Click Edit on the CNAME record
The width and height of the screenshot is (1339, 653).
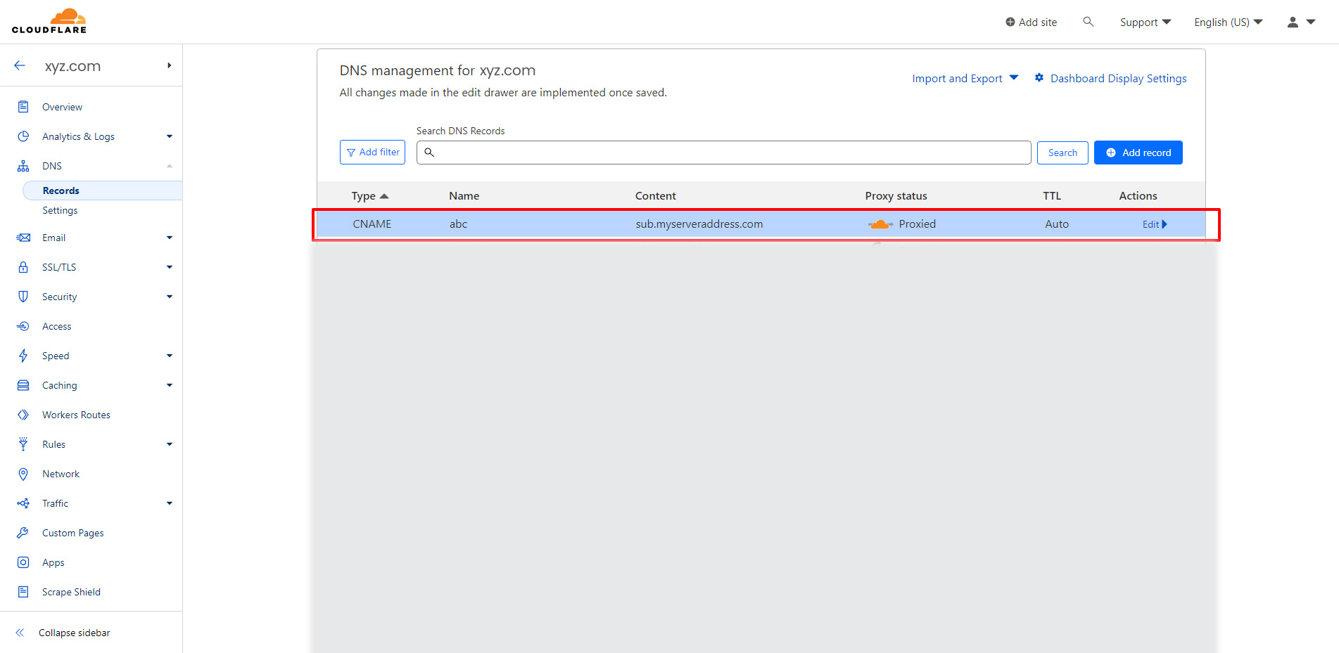pyautogui.click(x=1153, y=224)
